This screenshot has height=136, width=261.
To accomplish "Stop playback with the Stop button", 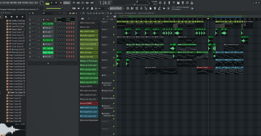I will [x=56, y=3].
